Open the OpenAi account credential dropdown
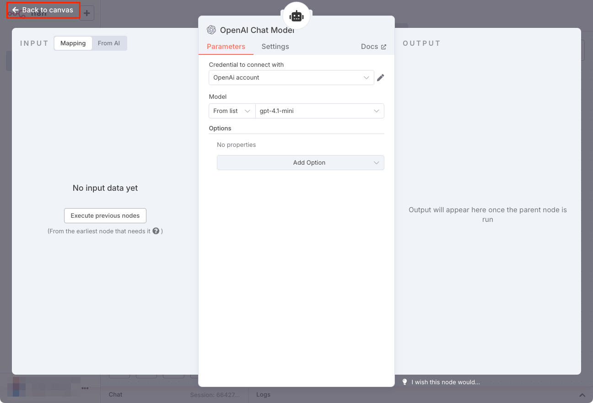This screenshot has width=593, height=403. point(291,78)
